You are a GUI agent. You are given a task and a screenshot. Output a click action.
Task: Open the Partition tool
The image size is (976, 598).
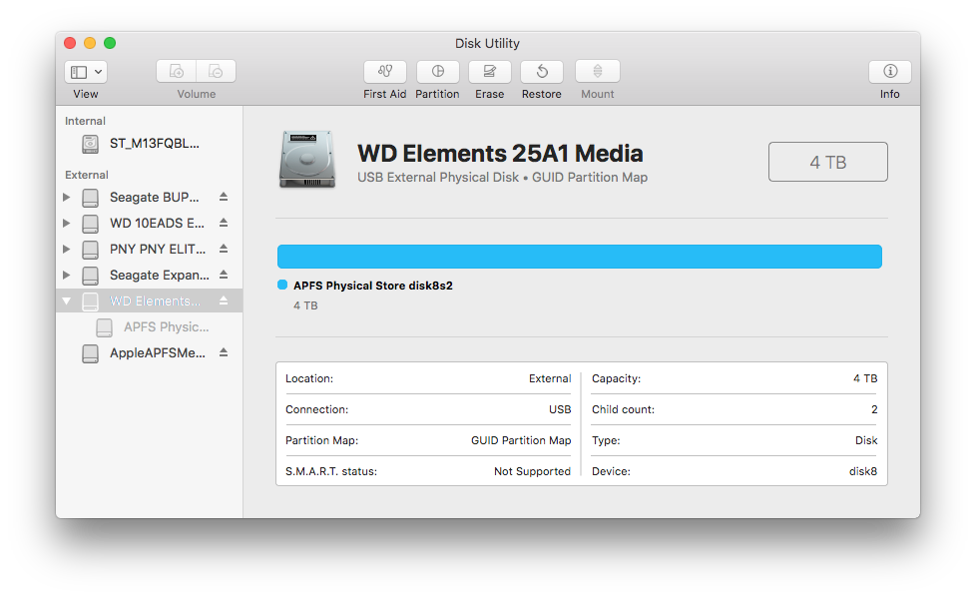(437, 71)
